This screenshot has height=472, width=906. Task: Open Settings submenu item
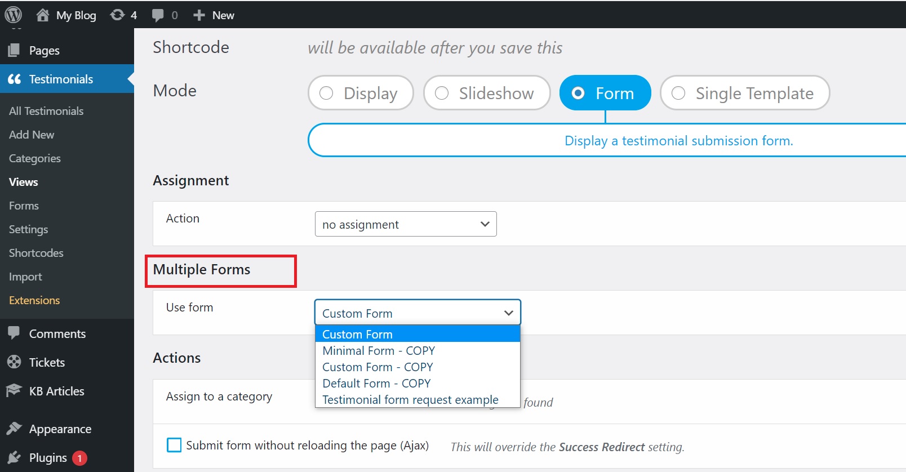[28, 229]
